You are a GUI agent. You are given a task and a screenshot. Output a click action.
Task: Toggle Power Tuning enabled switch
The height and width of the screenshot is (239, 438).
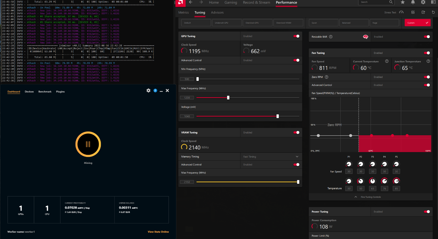tap(427, 212)
